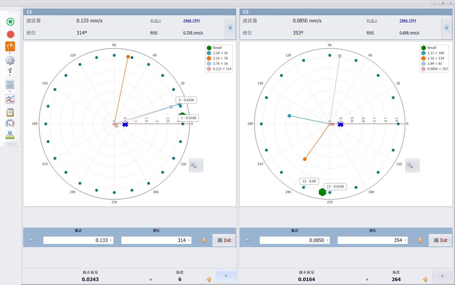Viewport: 455px width, 285px height.
Task: Click the C1 vibration 0.133 input field
Action: point(78,241)
